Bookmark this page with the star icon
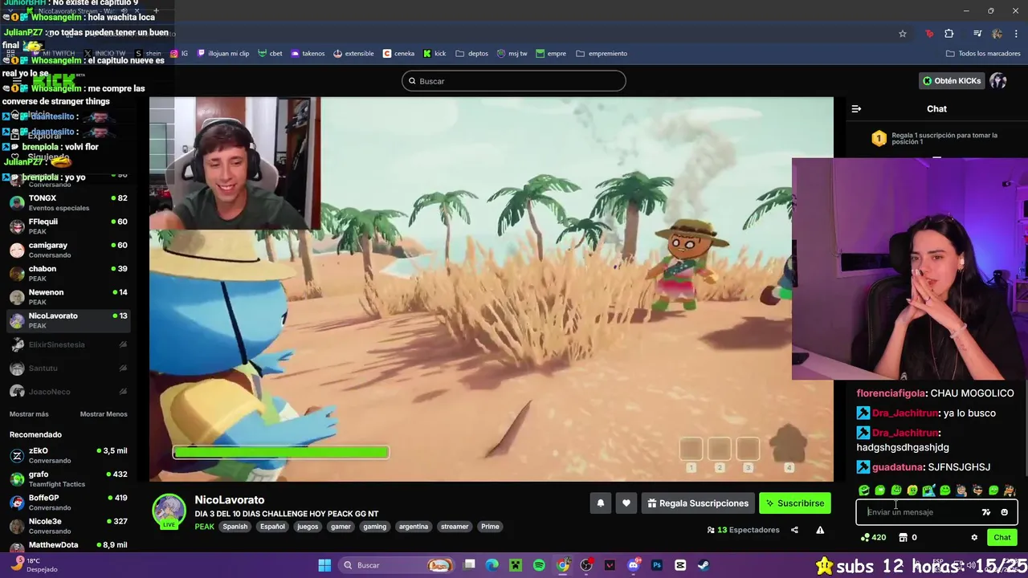This screenshot has height=578, width=1028. click(x=903, y=34)
